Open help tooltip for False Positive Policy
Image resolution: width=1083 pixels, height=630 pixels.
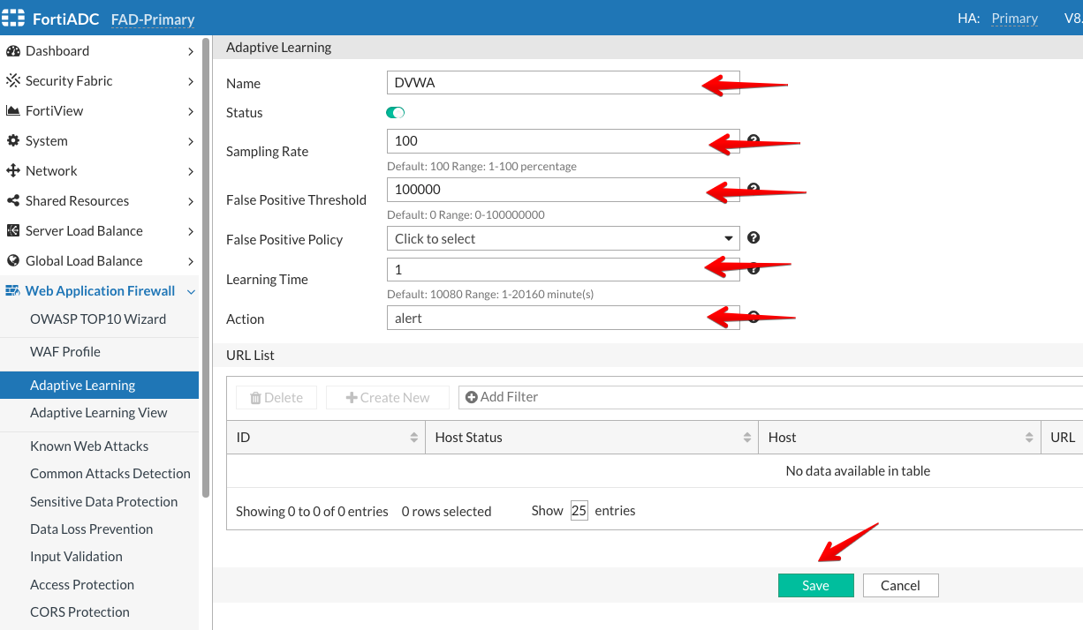pos(754,237)
